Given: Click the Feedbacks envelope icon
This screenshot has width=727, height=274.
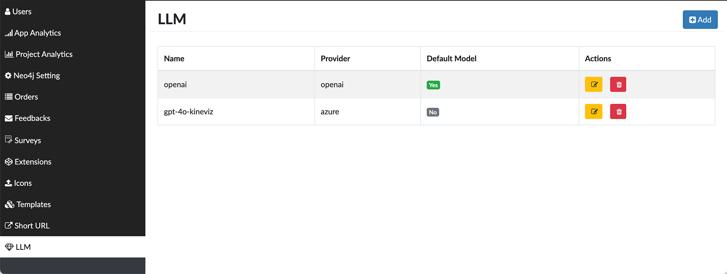Looking at the screenshot, I should [8, 118].
